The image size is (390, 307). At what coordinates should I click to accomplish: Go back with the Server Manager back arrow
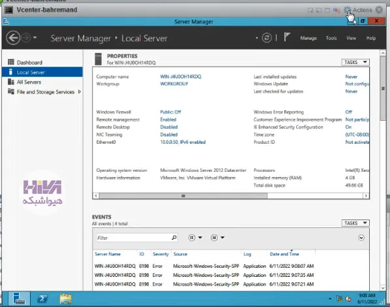(13, 38)
